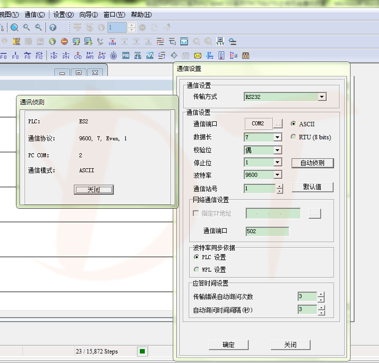The height and width of the screenshot is (363, 379).
Task: Click the zoom in magnifier icon
Action: pos(26,27)
